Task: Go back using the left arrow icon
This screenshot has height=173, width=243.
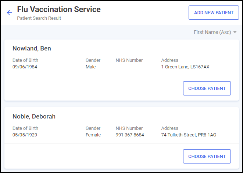Action: 10,12
